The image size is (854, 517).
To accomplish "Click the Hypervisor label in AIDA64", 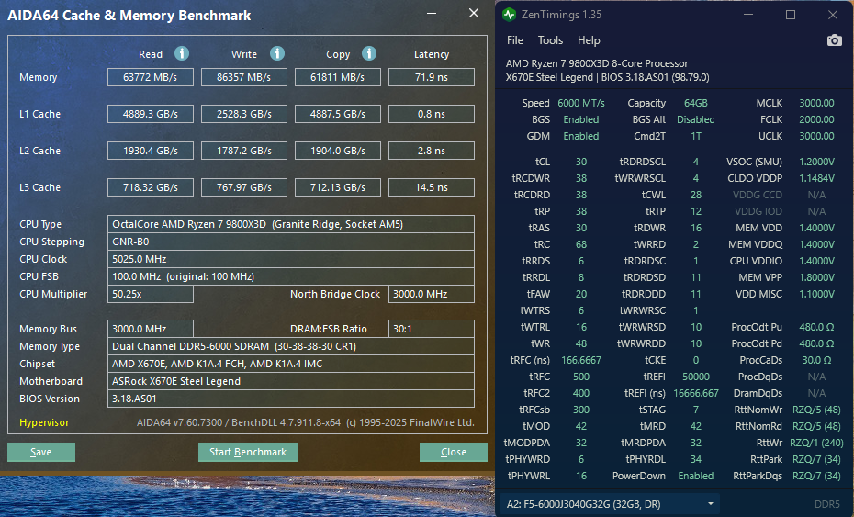I will point(44,422).
